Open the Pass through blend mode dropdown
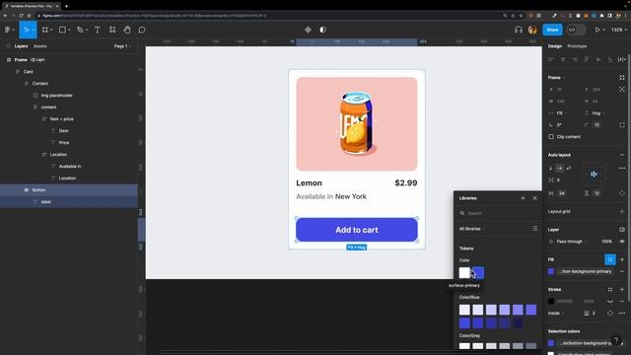631x355 pixels. tap(572, 242)
